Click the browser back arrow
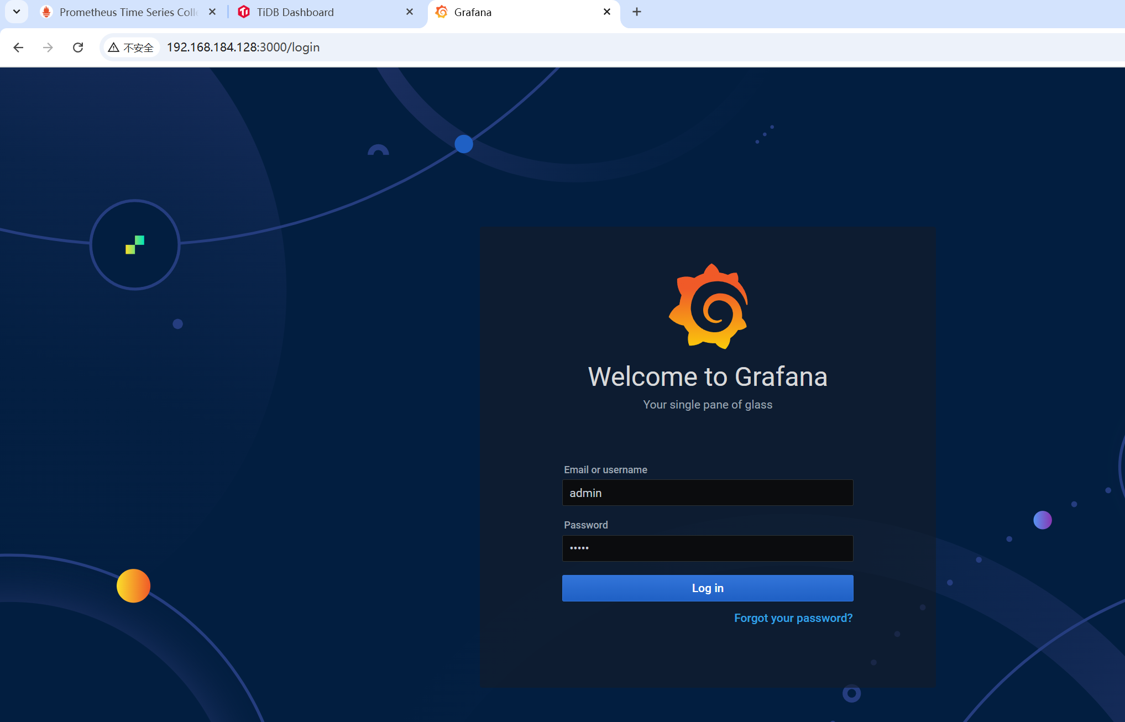The height and width of the screenshot is (722, 1125). 18,48
